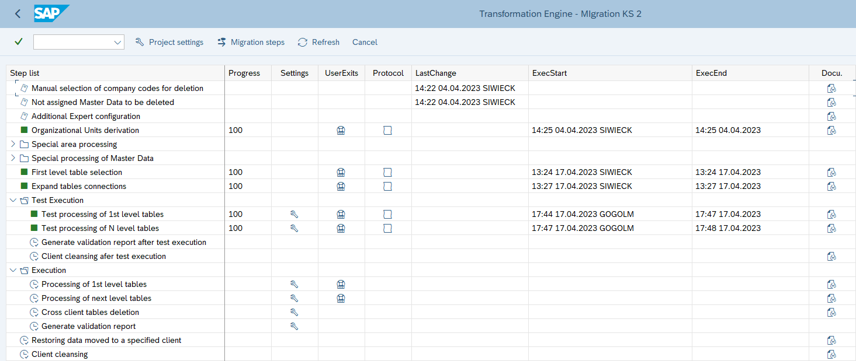This screenshot has width=856, height=361.
Task: Open settings for Processing of 1st level tables
Action: pyautogui.click(x=294, y=285)
